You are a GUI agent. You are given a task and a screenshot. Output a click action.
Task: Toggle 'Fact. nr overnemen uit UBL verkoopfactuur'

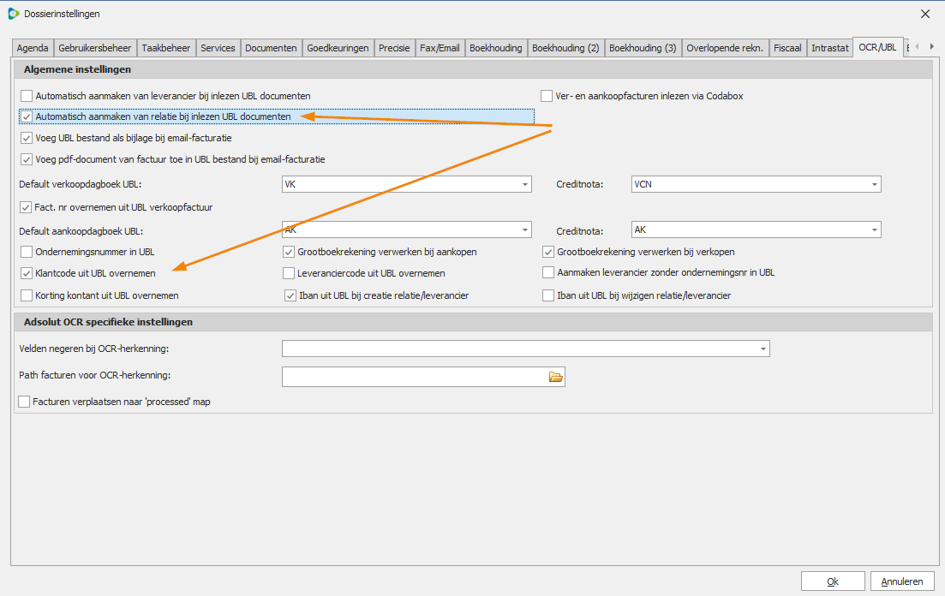(26, 207)
